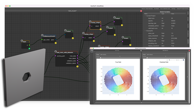Click the train_data output port on load_train_valid_datasets

(x=78, y=56)
